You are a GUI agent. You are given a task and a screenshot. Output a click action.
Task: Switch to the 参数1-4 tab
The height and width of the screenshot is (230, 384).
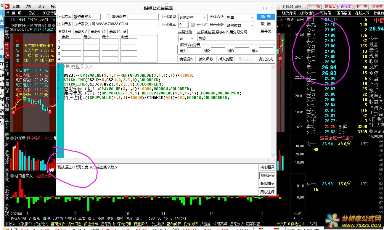pyautogui.click(x=65, y=31)
